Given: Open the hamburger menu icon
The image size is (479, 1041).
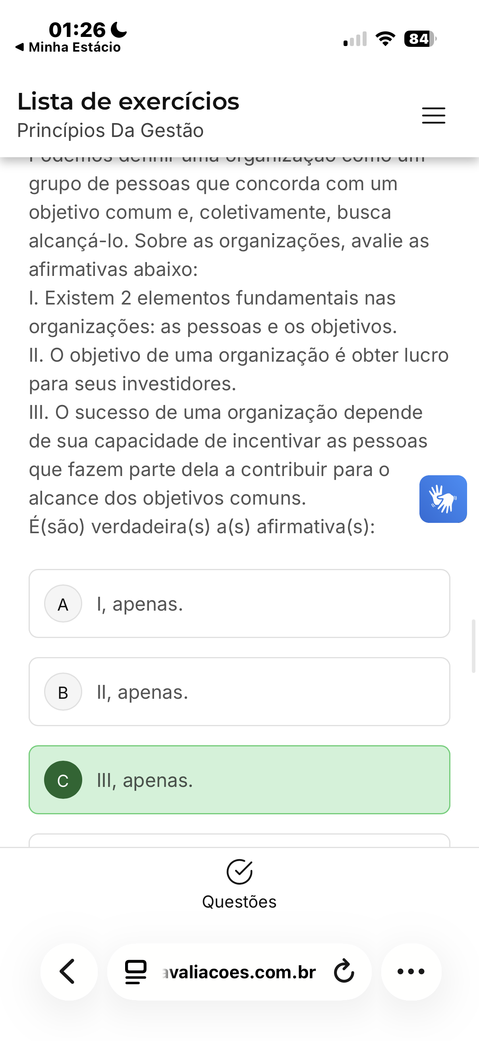Looking at the screenshot, I should (433, 116).
